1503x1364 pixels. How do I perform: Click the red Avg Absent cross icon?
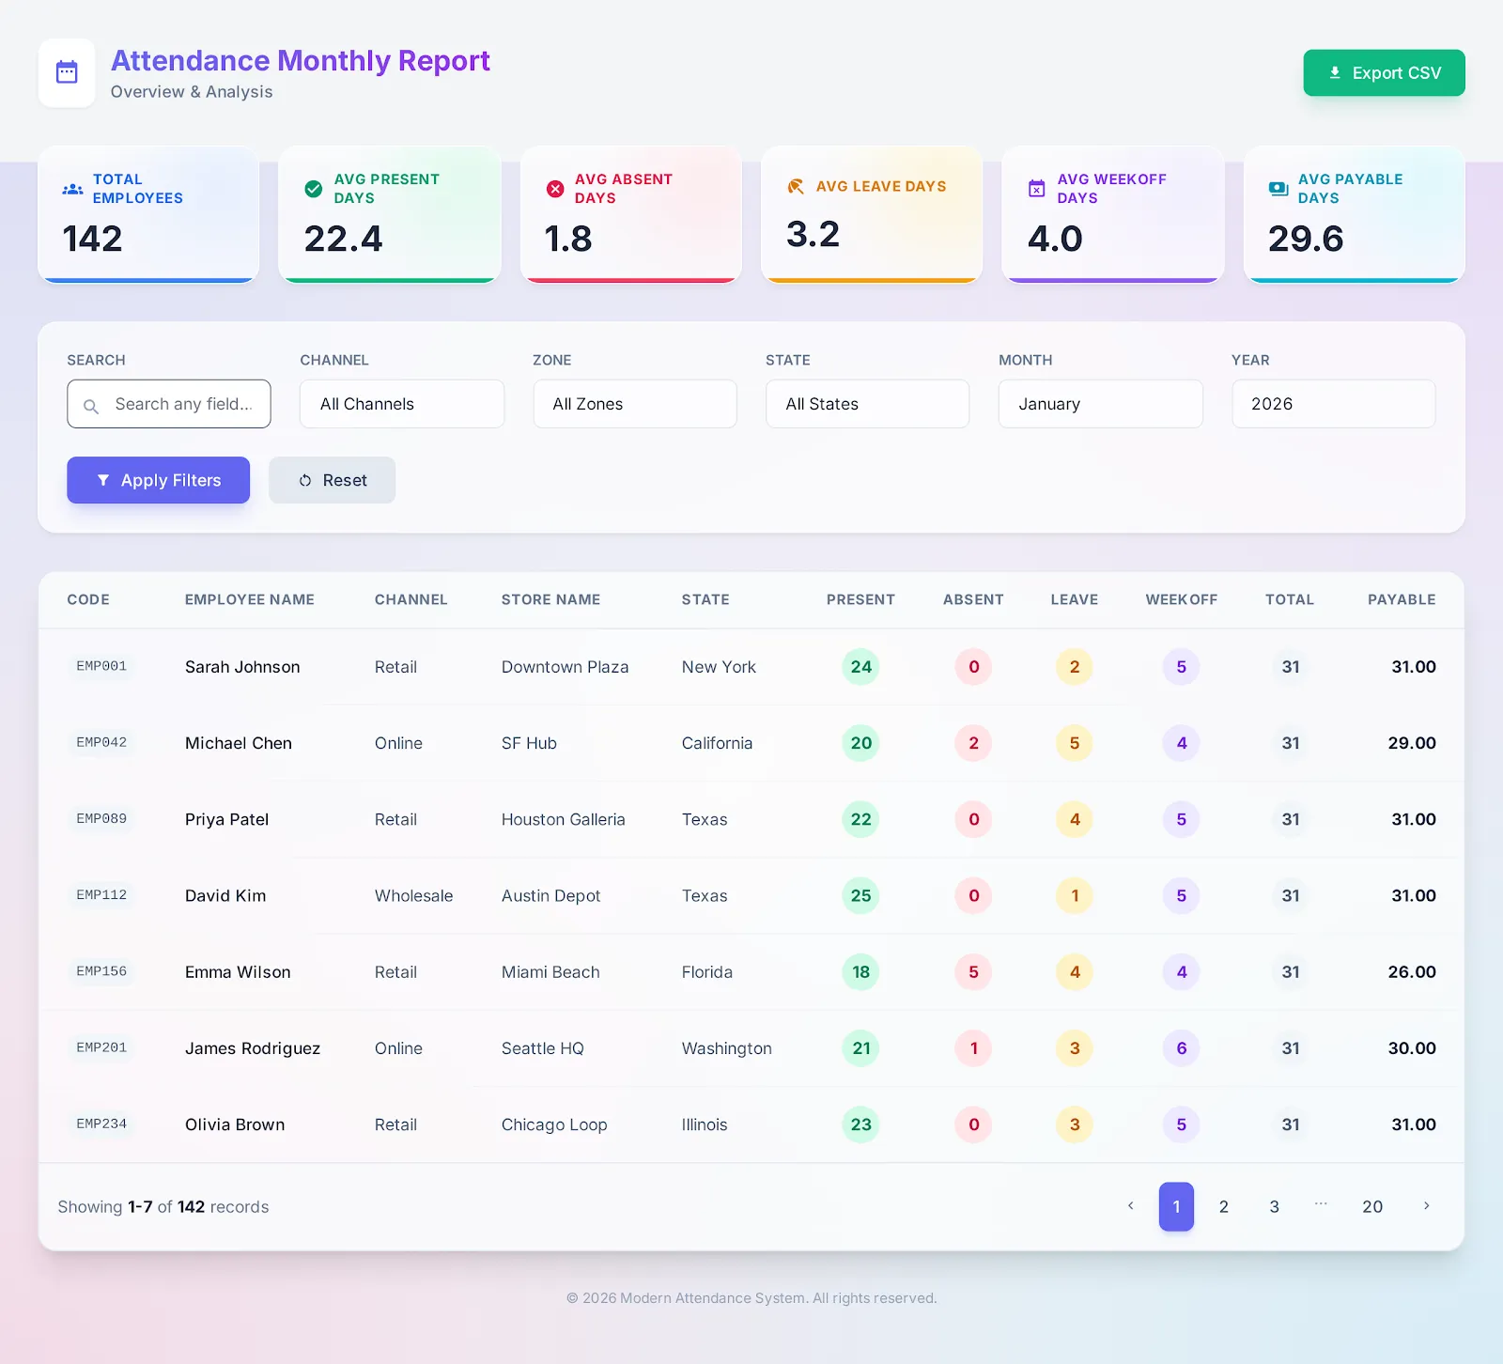pos(555,189)
